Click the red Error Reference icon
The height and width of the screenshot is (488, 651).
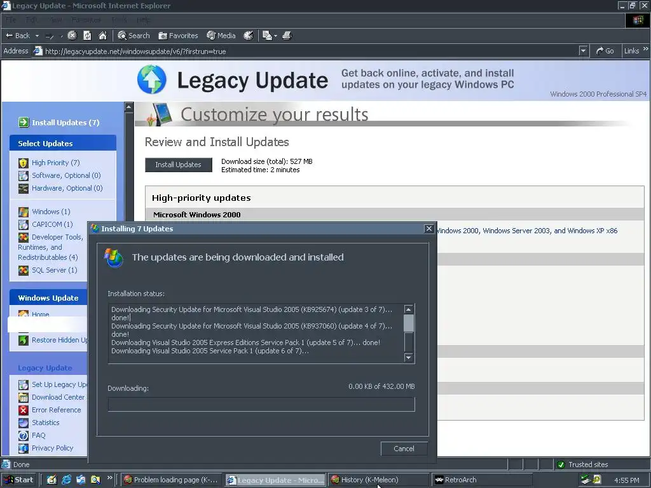coord(24,410)
